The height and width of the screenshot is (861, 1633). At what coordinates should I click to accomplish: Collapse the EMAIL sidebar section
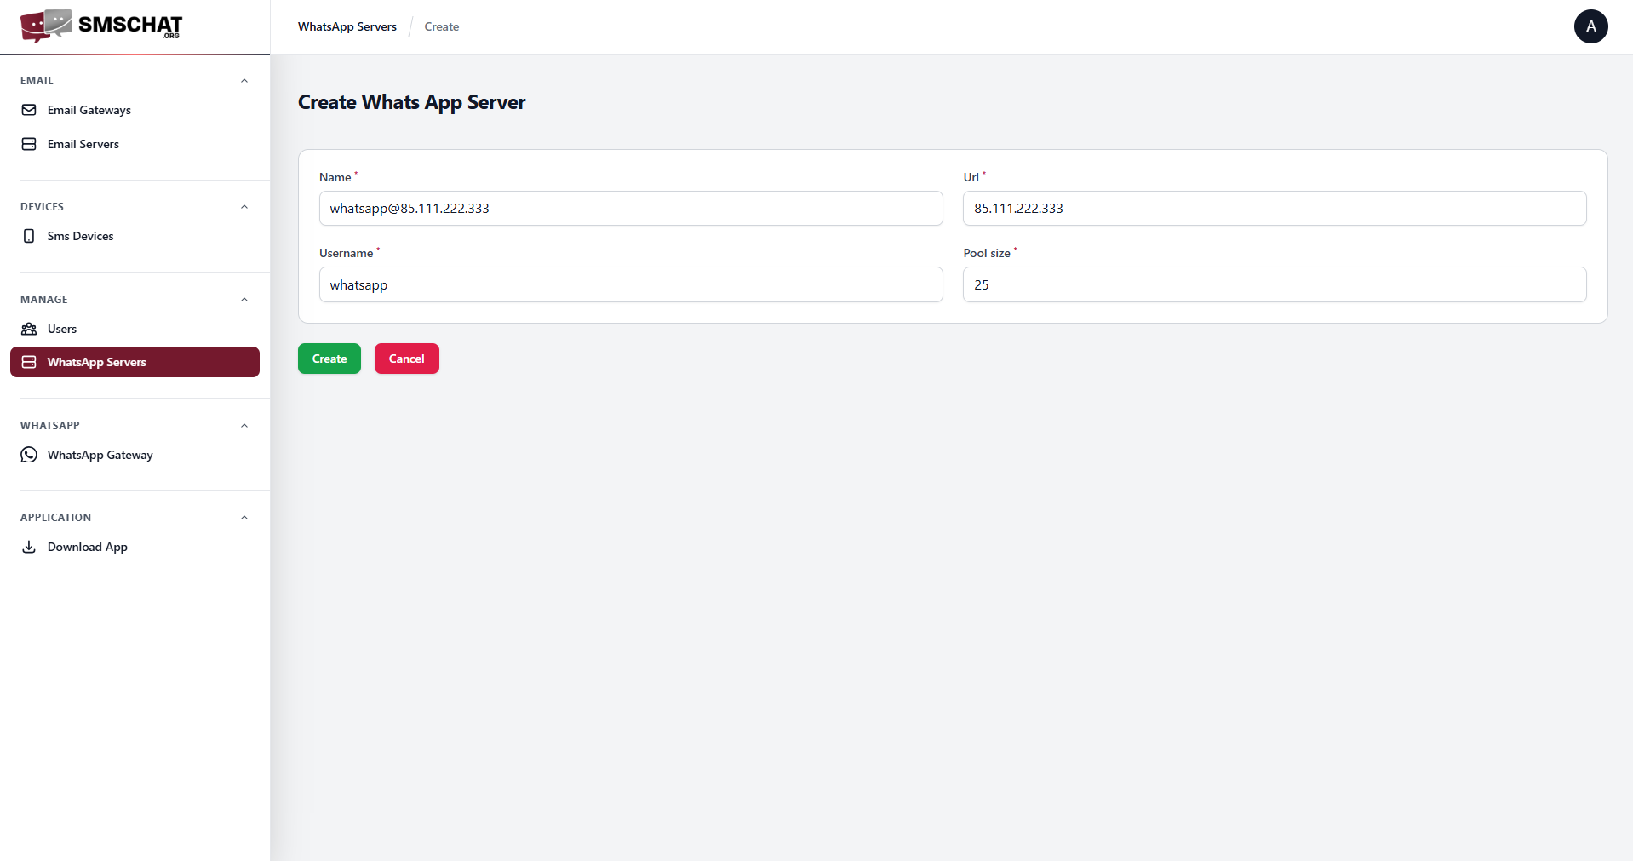244,81
